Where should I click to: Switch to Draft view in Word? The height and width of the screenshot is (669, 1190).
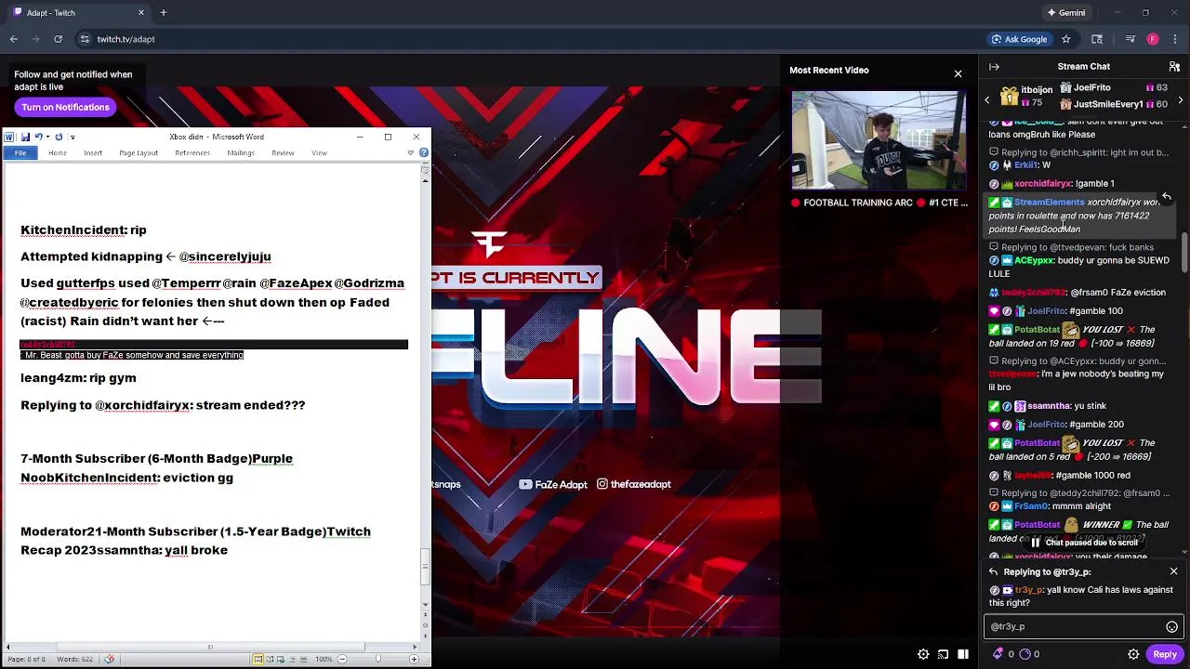[x=303, y=659]
